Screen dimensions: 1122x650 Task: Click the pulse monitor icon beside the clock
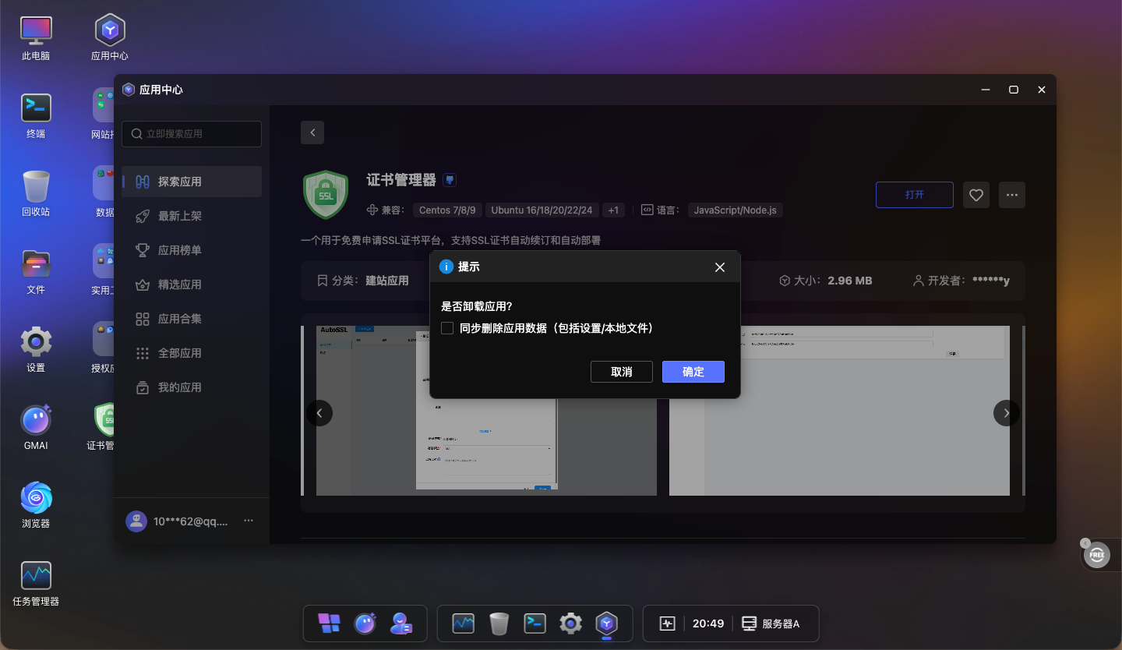point(667,624)
